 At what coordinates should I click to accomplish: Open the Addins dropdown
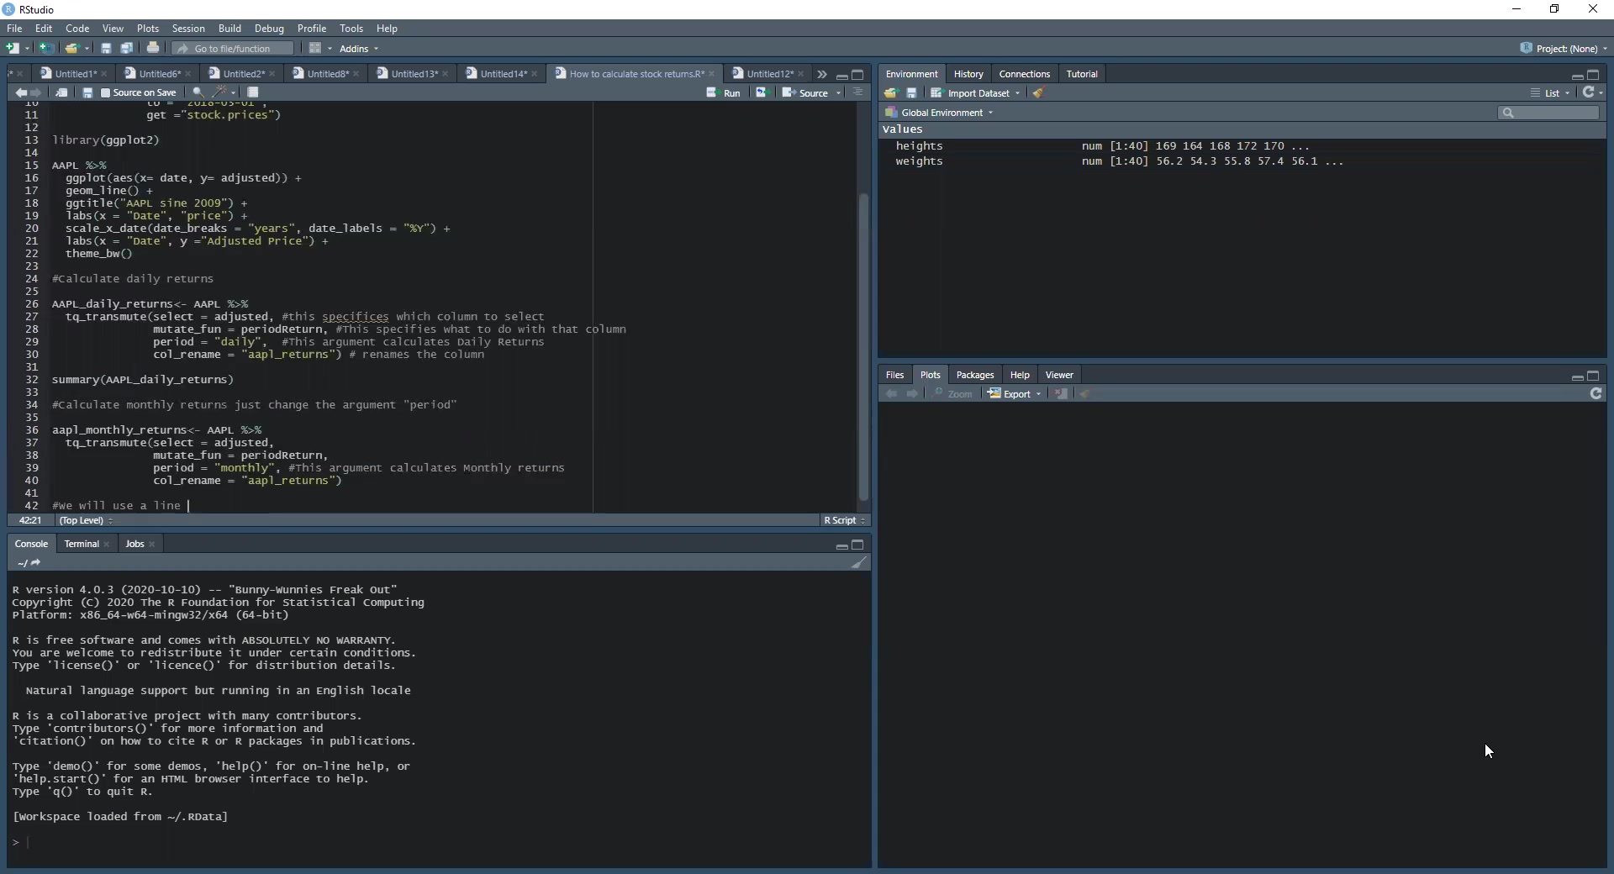click(359, 49)
